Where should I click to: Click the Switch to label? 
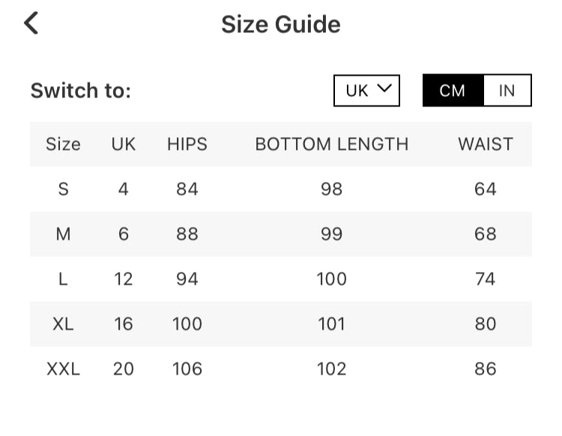point(81,91)
